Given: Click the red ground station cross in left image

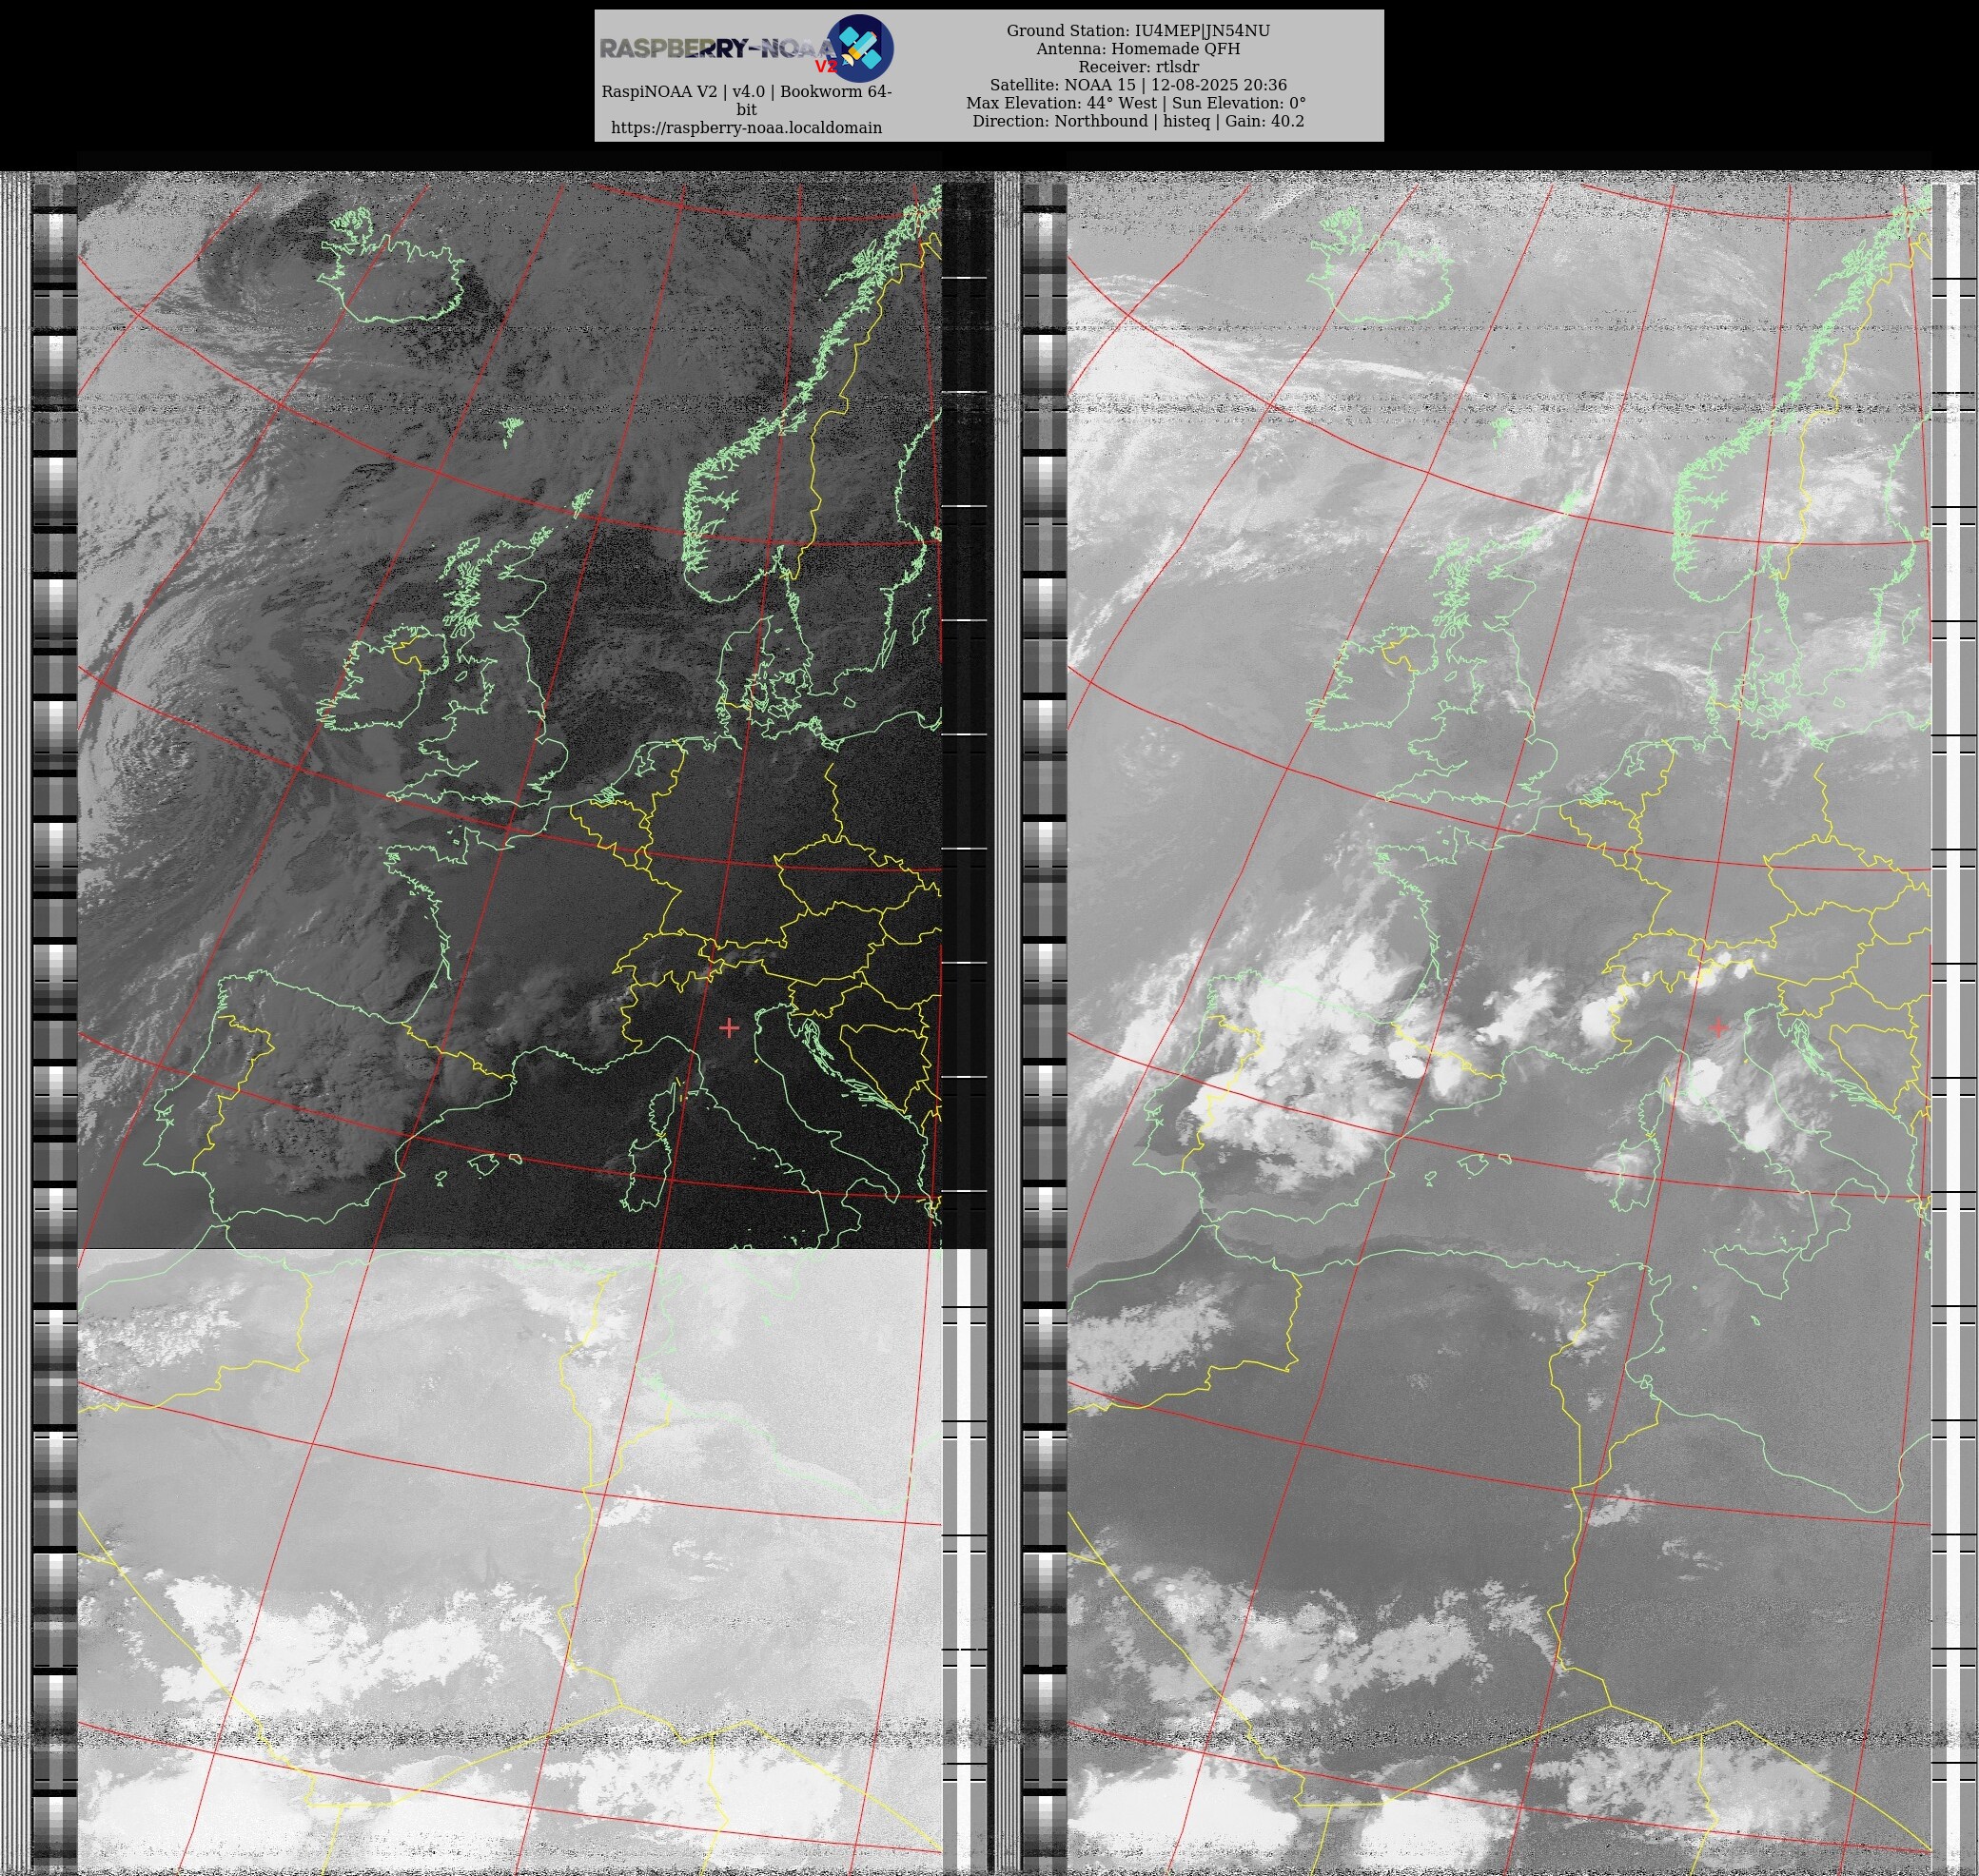Looking at the screenshot, I should click(x=729, y=1027).
